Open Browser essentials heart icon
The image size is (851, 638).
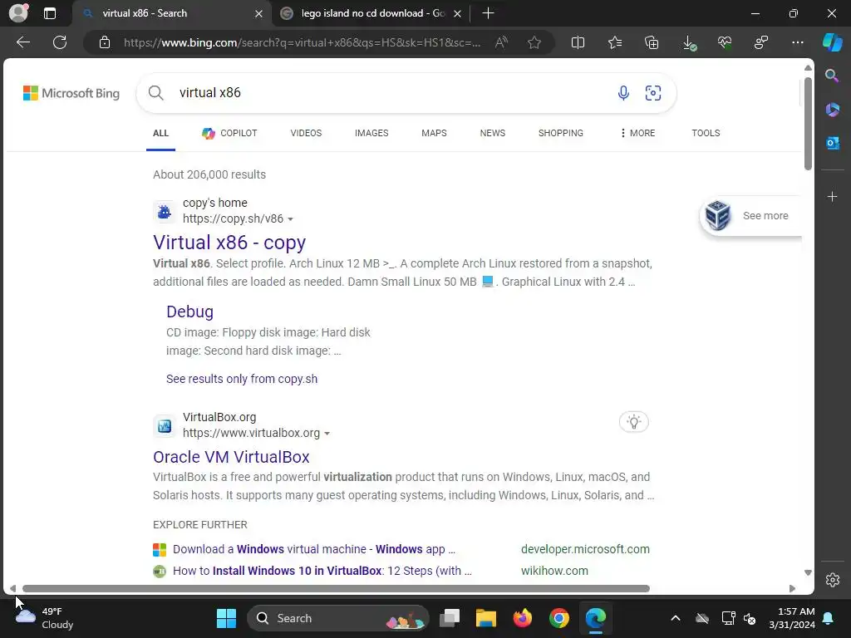tap(725, 42)
